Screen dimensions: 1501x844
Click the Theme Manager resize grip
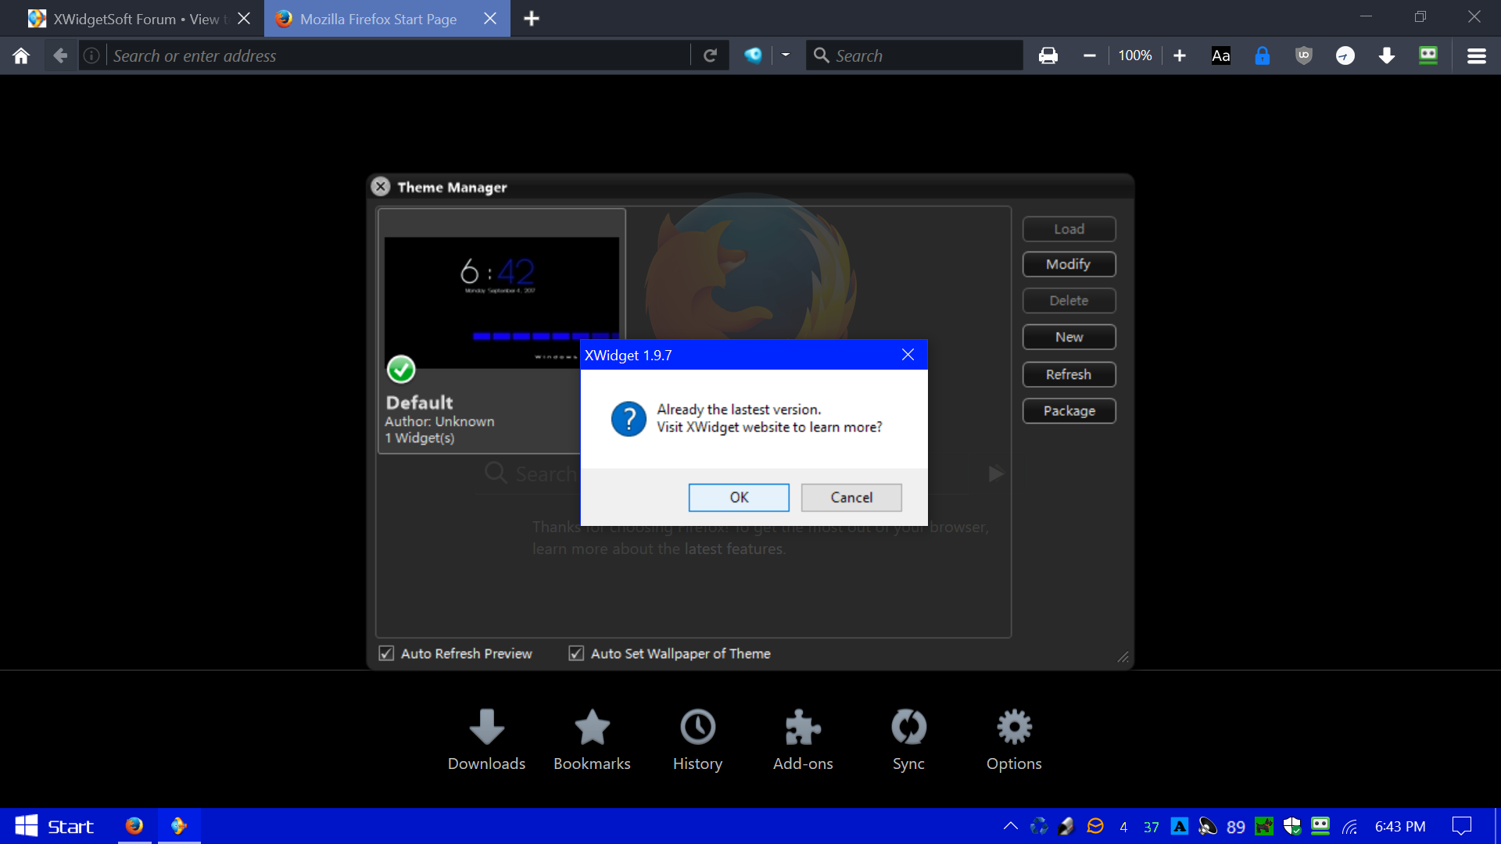[1123, 657]
